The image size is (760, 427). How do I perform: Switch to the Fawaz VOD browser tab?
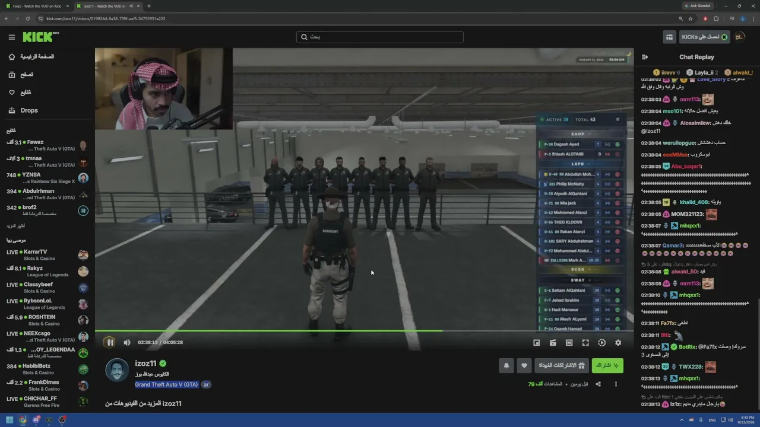pos(37,6)
